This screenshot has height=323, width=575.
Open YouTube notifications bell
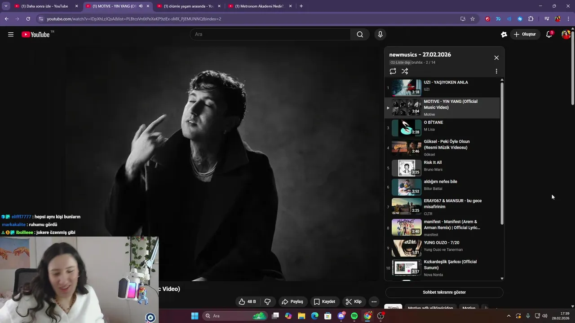(x=549, y=35)
